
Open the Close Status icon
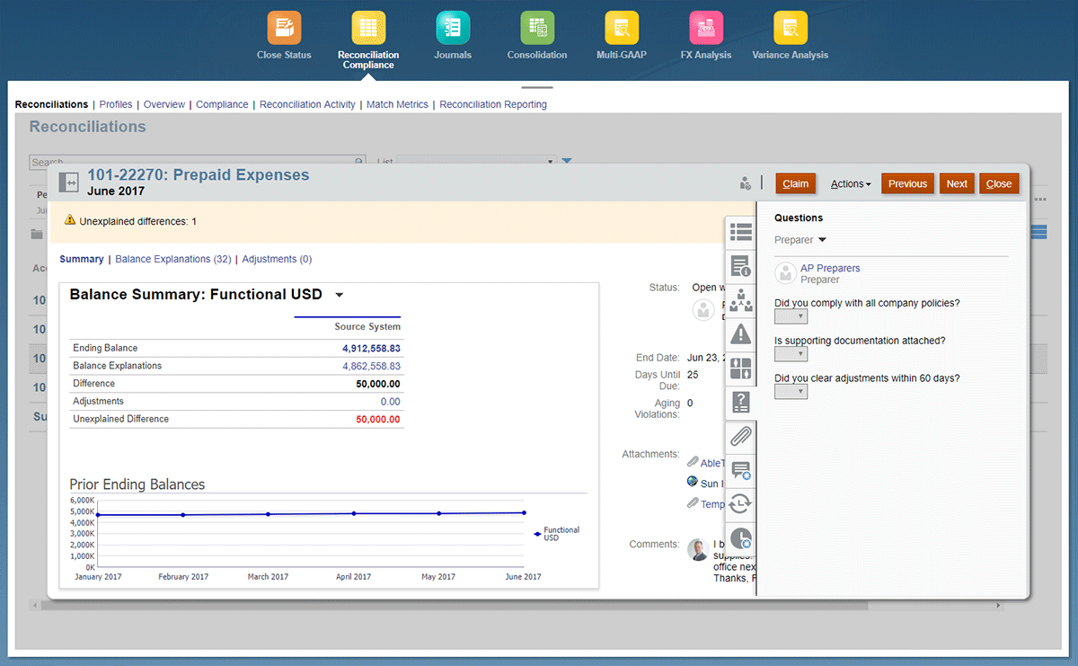pos(284,28)
